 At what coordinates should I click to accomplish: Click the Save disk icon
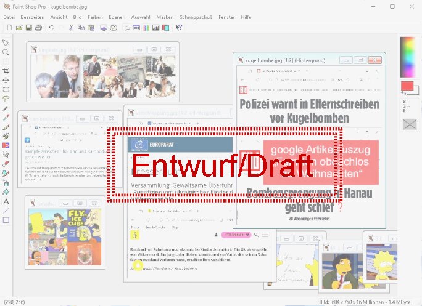(28, 28)
